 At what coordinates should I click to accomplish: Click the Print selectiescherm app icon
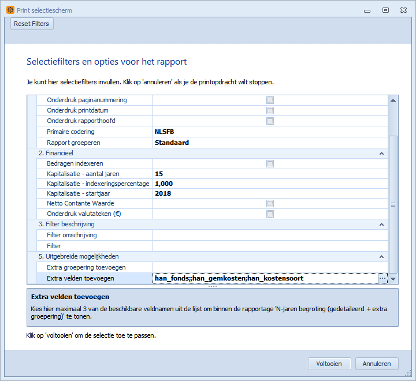pyautogui.click(x=10, y=10)
